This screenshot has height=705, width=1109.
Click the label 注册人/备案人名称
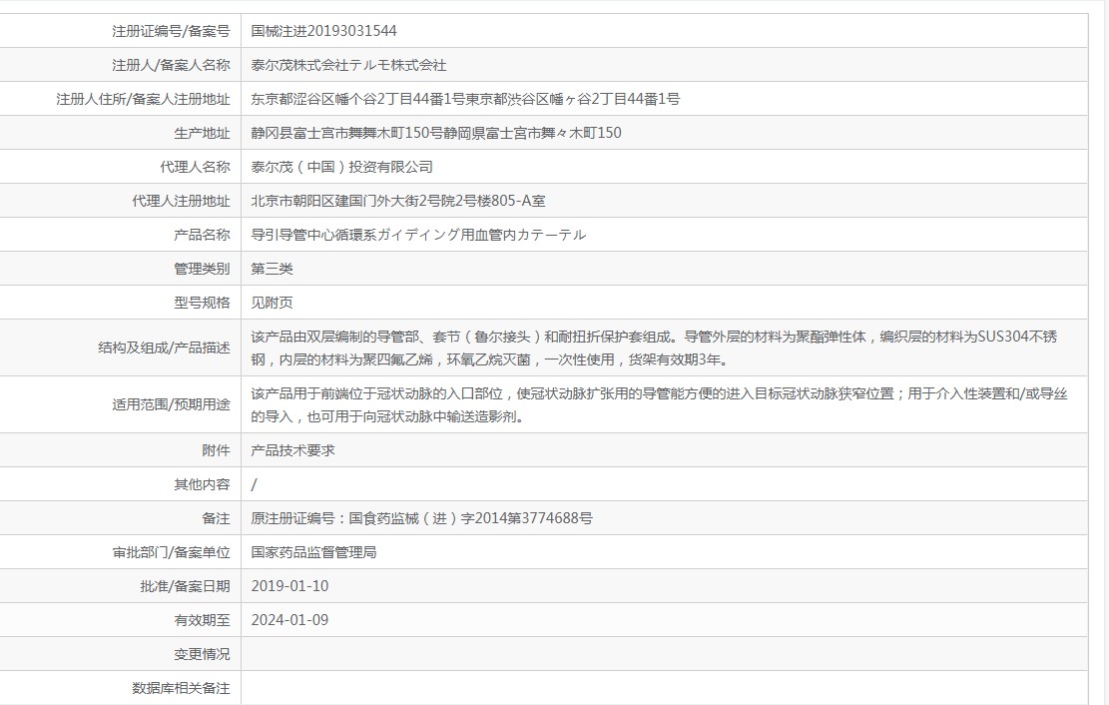click(171, 65)
